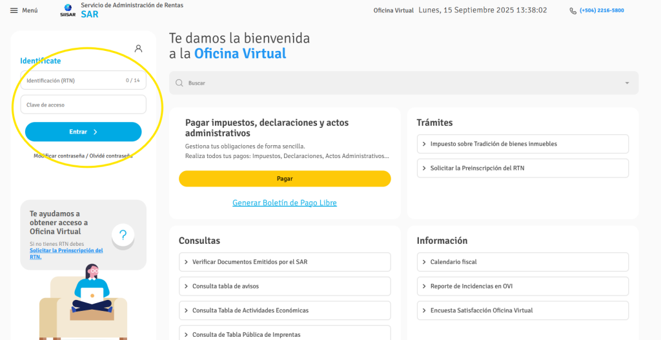Click into the Buscar search field
The width and height of the screenshot is (661, 340).
pyautogui.click(x=404, y=83)
